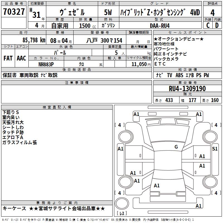
Task: Select the PS equipment entry
Action: point(199,75)
